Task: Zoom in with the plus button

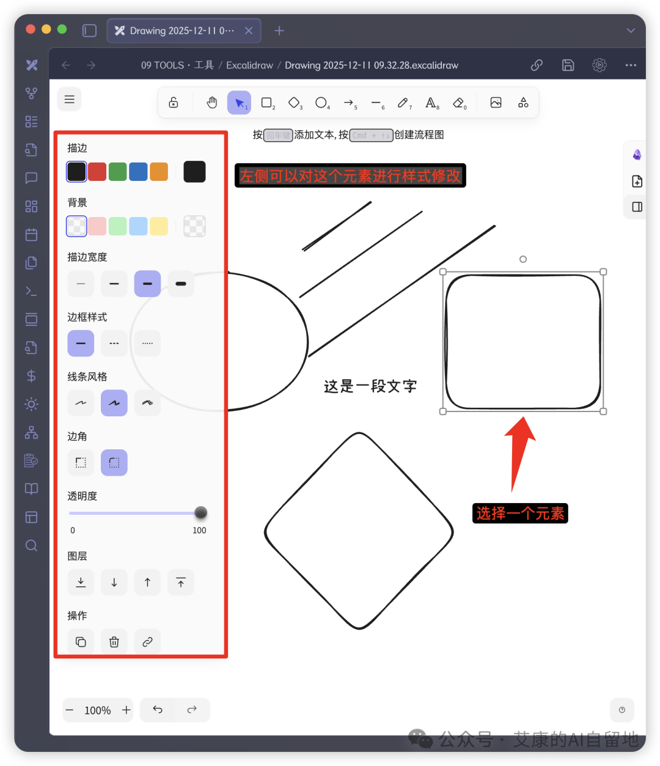Action: coord(126,710)
